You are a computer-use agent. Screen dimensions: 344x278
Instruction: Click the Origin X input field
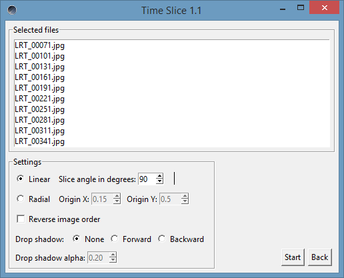pos(102,199)
